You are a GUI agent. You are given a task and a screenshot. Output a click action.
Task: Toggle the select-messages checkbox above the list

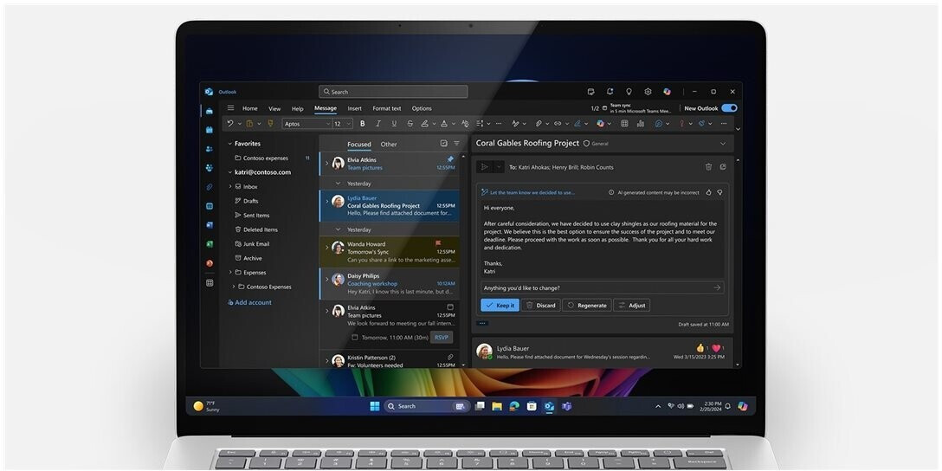click(x=443, y=144)
